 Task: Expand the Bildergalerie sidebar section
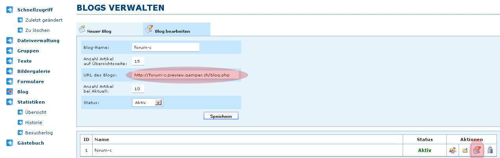pyautogui.click(x=33, y=71)
